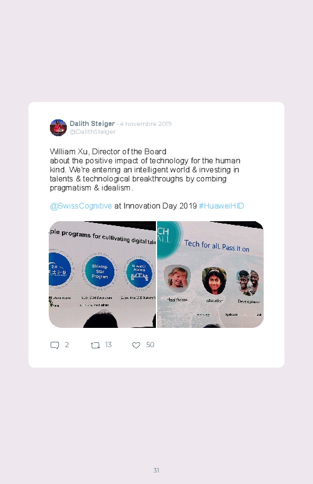
Task: Click the like count 50
Action: click(150, 345)
